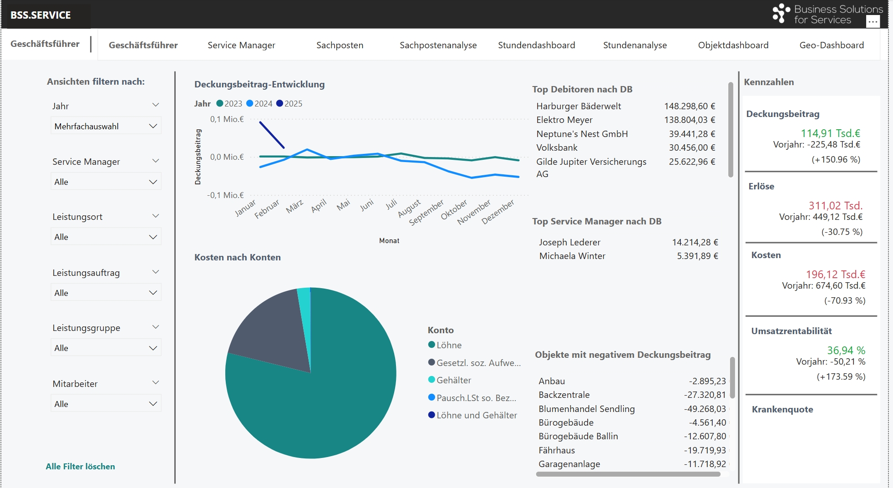Click the Pausch.LSt so. Bez... legend dot
The image size is (893, 488).
point(431,397)
